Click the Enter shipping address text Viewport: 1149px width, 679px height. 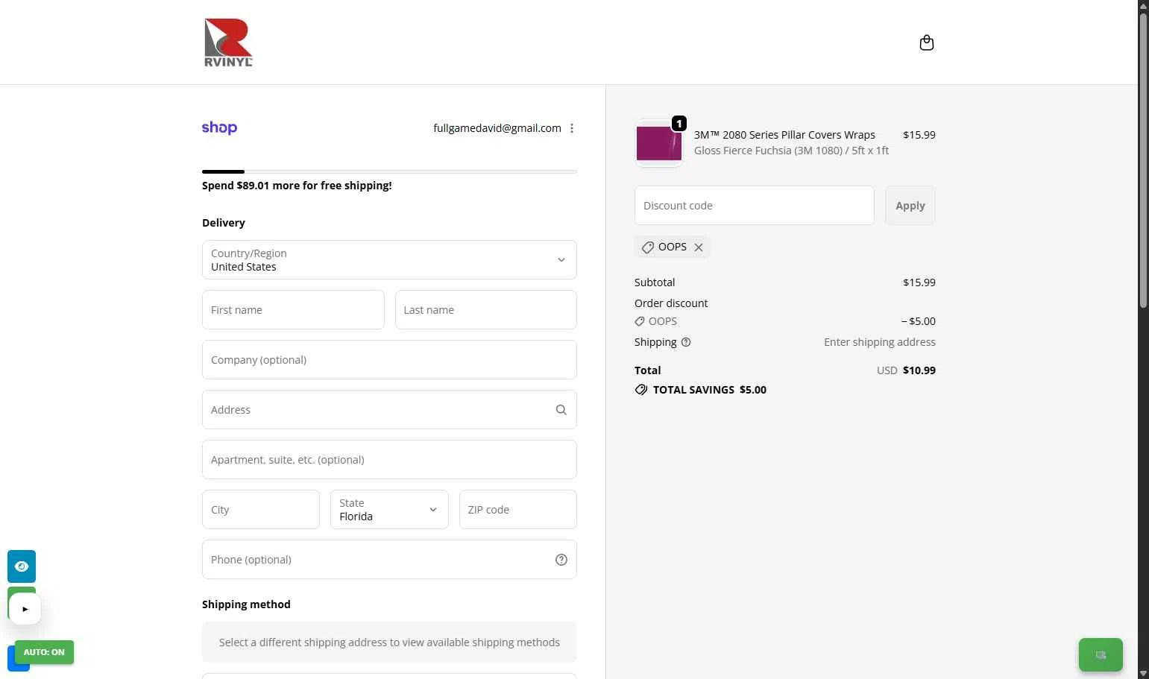pyautogui.click(x=880, y=342)
